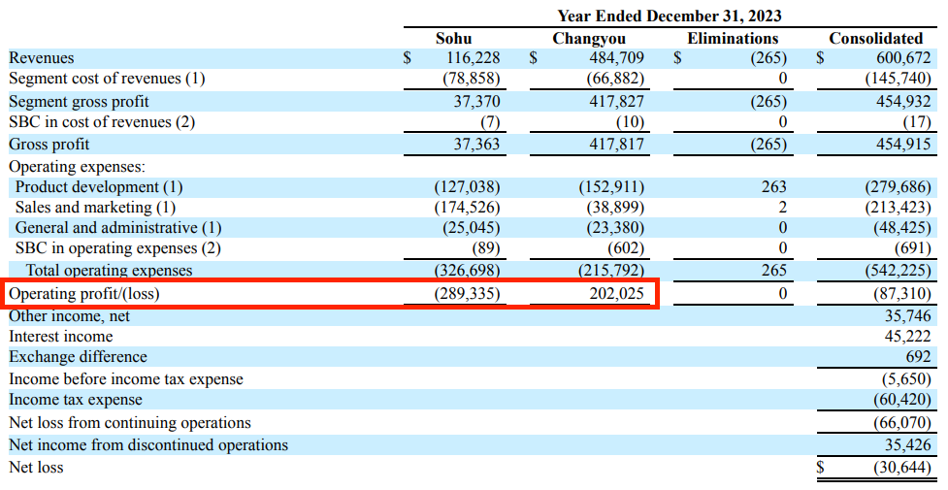Click the 'Sales and marketing (1)' label

[x=95, y=208]
